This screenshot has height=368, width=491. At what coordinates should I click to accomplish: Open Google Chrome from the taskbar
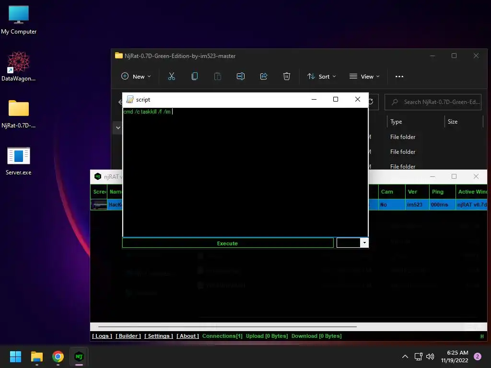tap(58, 356)
